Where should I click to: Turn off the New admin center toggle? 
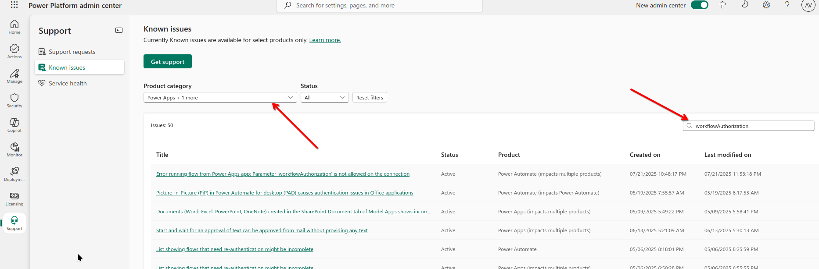coord(700,5)
